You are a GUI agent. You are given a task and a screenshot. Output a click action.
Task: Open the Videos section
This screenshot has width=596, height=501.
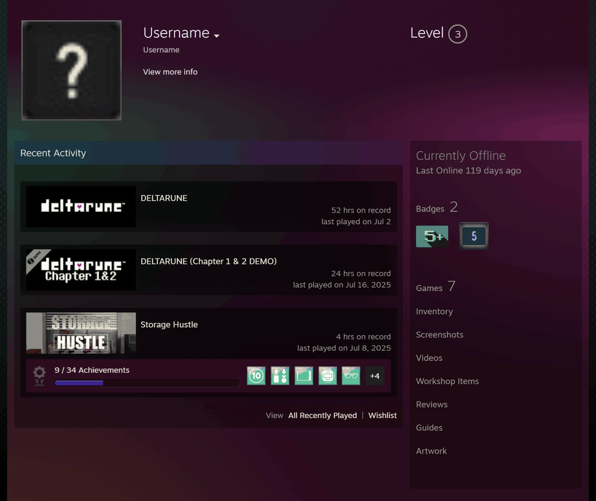[429, 358]
